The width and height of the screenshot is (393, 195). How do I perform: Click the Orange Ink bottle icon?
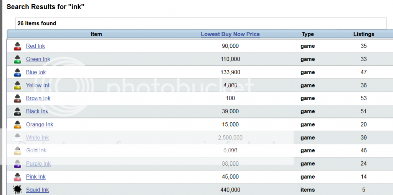pos(17,124)
